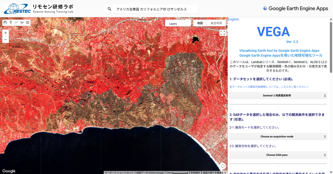This screenshot has height=174, width=333.
Task: Click the scrollbar down arrow
Action: coord(331,172)
